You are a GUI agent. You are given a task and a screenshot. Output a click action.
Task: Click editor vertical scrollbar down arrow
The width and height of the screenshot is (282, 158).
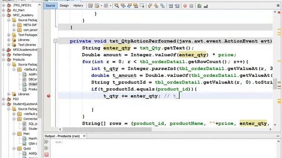275,124
